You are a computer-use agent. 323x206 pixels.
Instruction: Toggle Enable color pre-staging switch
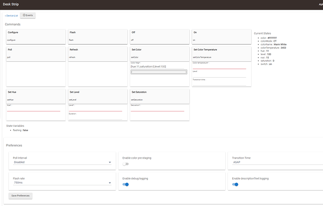[x=125, y=164]
